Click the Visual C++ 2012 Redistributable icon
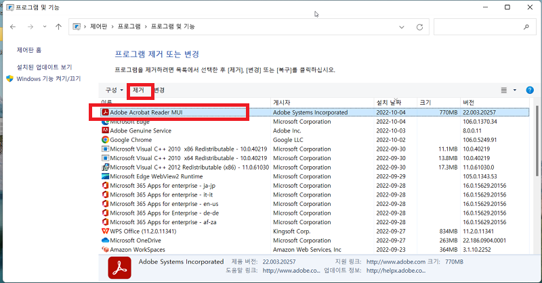This screenshot has width=542, height=283. (106, 168)
